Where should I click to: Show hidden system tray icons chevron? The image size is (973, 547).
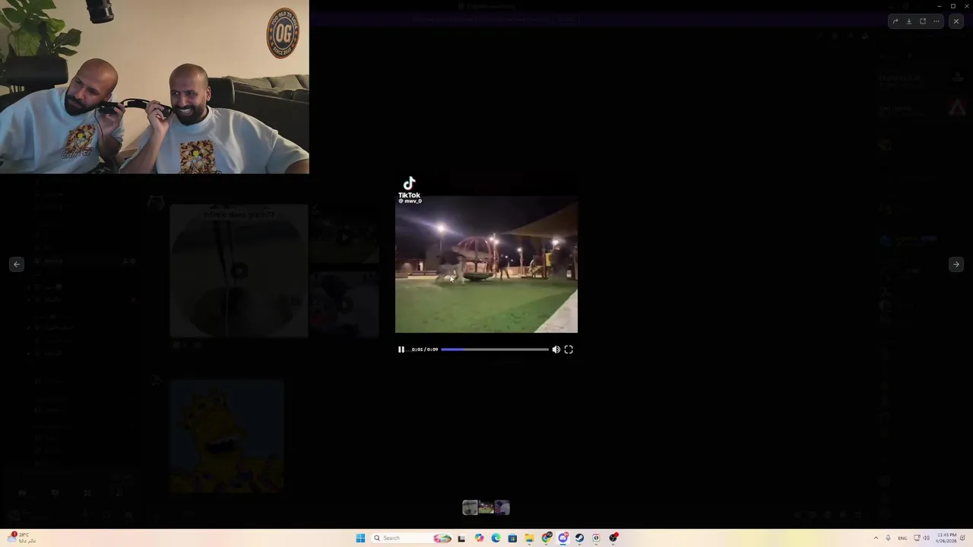(x=876, y=538)
